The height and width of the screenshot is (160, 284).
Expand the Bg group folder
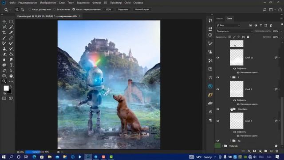[x=231, y=141]
